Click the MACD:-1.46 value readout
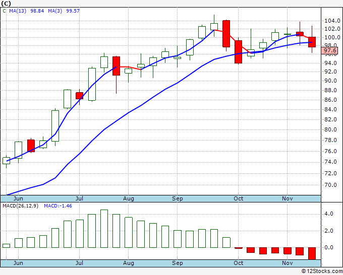343x275 pixels. pos(58,206)
